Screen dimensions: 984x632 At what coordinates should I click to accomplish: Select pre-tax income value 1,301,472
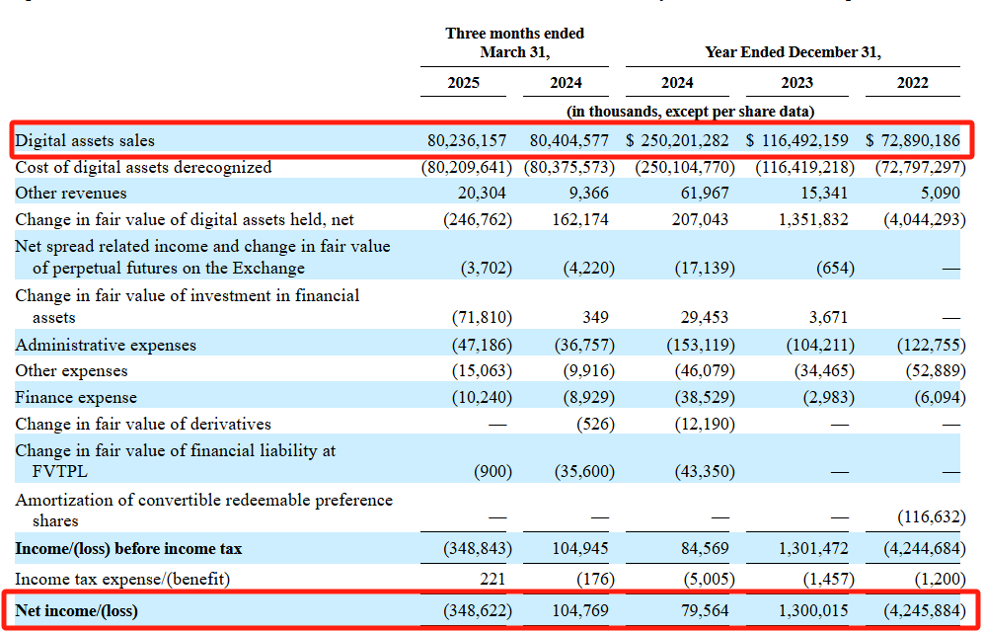[x=813, y=548]
